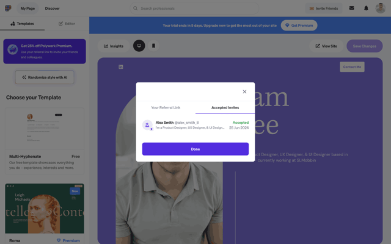This screenshot has height=244, width=391.
Task: Click the trial ends in 5 days message
Action: [220, 26]
